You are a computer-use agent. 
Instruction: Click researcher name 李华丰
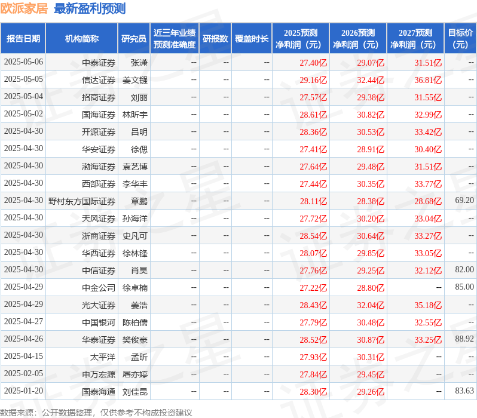point(135,184)
